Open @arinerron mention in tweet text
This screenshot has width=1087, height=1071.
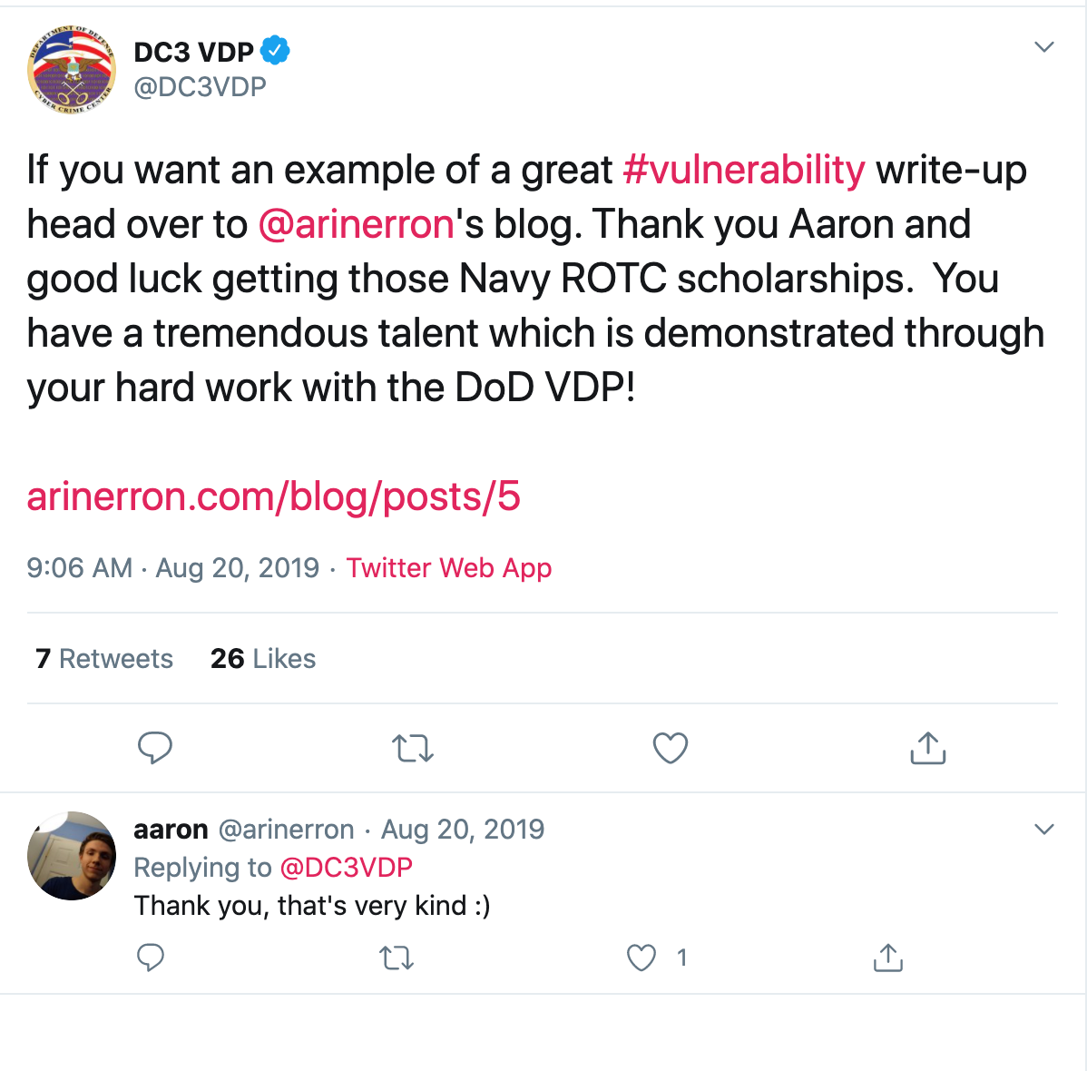[x=356, y=224]
